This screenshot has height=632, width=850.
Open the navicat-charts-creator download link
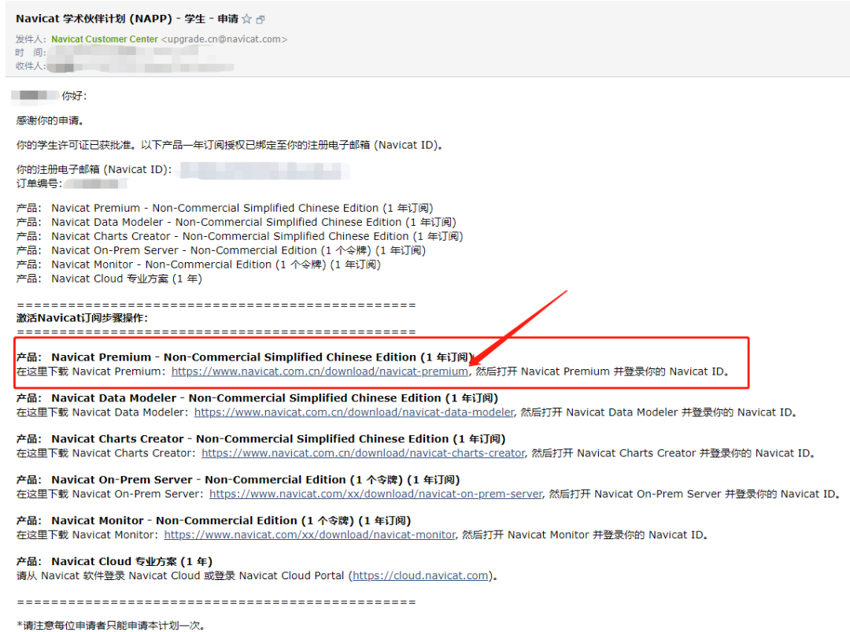click(x=363, y=453)
